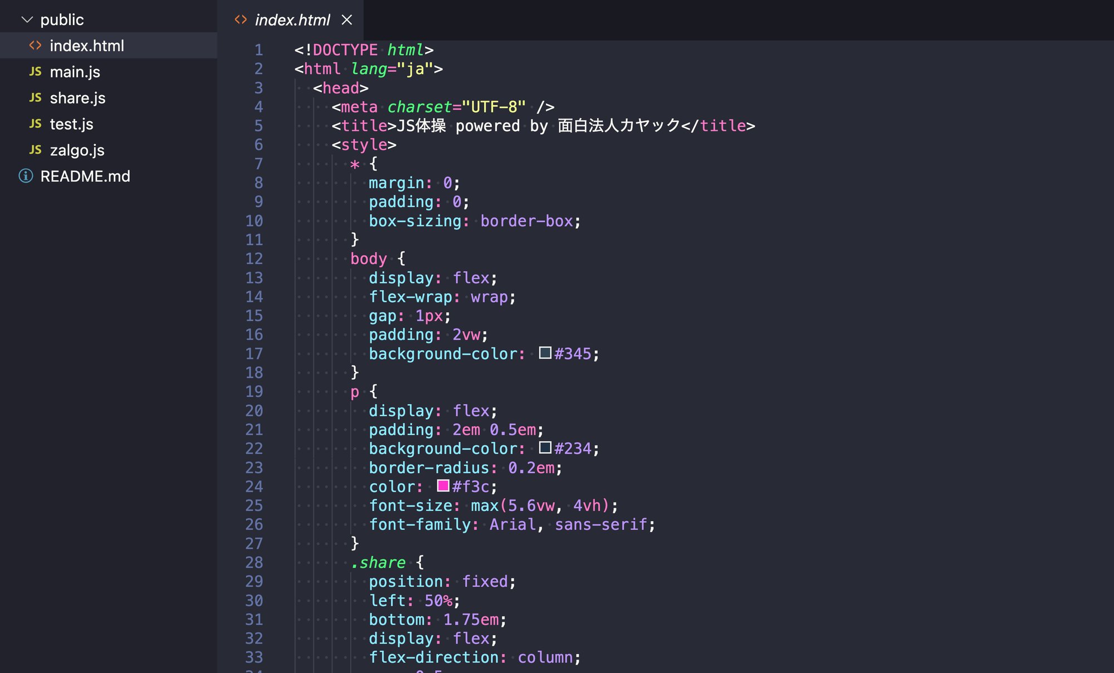This screenshot has height=673, width=1114.
Task: Click the 'padding: 0;' declaration on line 9
Action: [x=419, y=202]
